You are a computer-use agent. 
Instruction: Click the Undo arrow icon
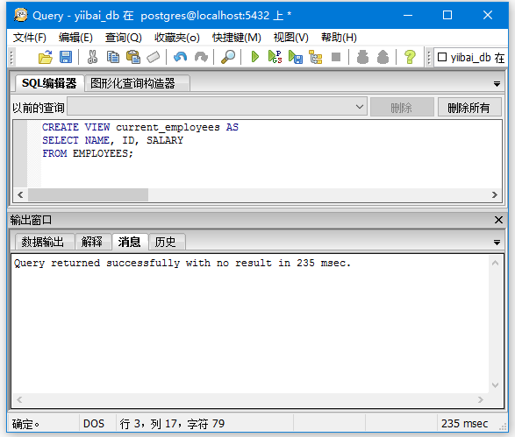pos(181,57)
